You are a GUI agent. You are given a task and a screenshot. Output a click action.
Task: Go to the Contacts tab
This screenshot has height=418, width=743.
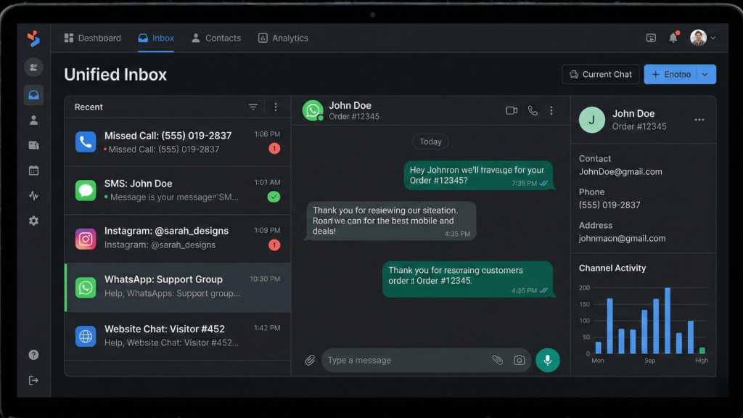[215, 38]
